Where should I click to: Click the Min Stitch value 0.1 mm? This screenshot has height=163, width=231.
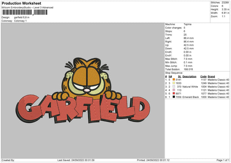click(188, 62)
